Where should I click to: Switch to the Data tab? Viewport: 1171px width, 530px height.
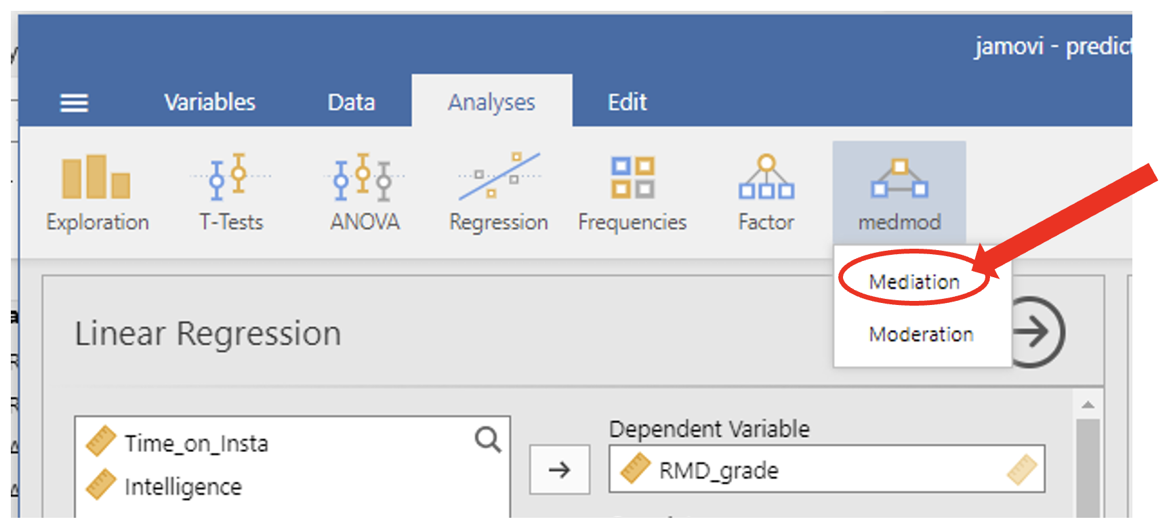coord(351,102)
